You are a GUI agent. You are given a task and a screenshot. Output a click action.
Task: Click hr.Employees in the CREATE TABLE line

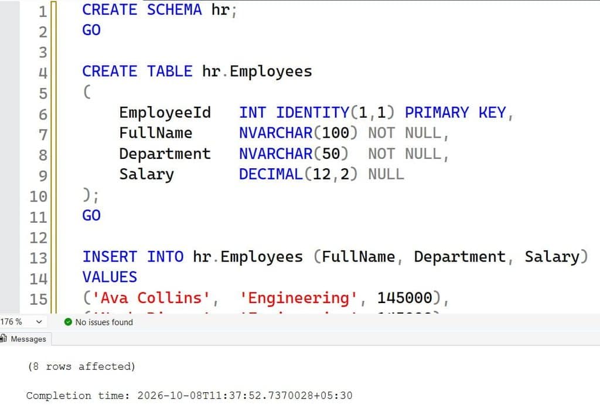257,72
